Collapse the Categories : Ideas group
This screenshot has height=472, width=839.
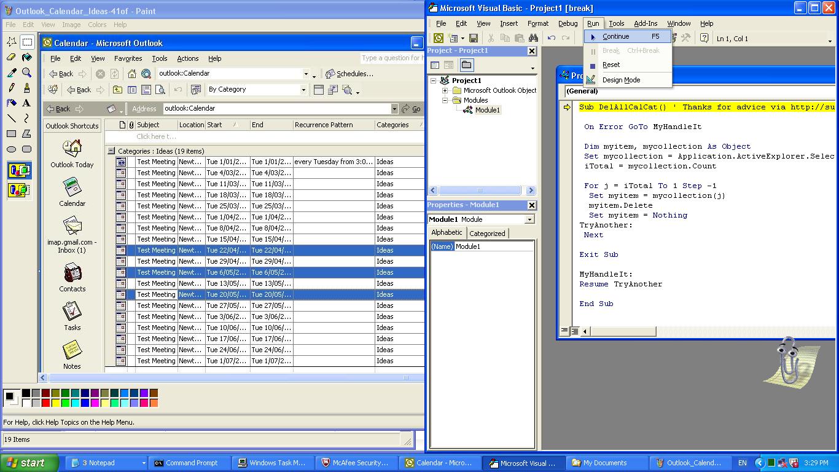coord(111,151)
